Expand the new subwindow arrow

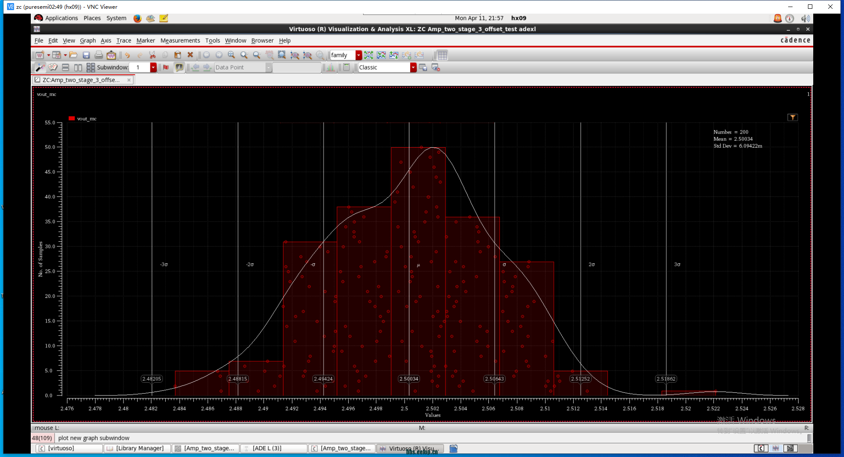pos(65,55)
